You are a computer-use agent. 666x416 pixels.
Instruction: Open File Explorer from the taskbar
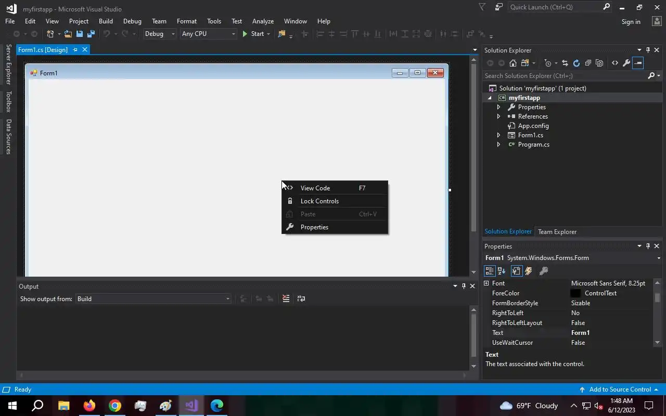tap(63, 406)
